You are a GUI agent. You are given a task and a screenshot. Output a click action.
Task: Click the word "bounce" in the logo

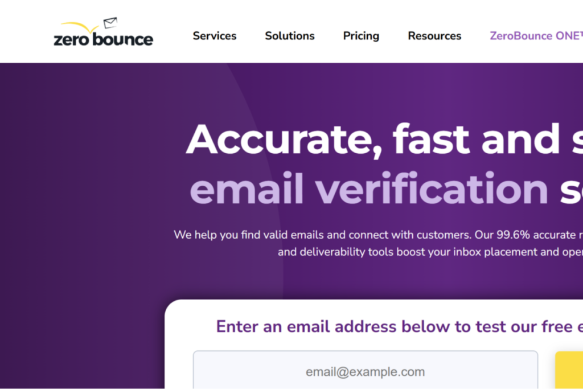[x=122, y=40]
